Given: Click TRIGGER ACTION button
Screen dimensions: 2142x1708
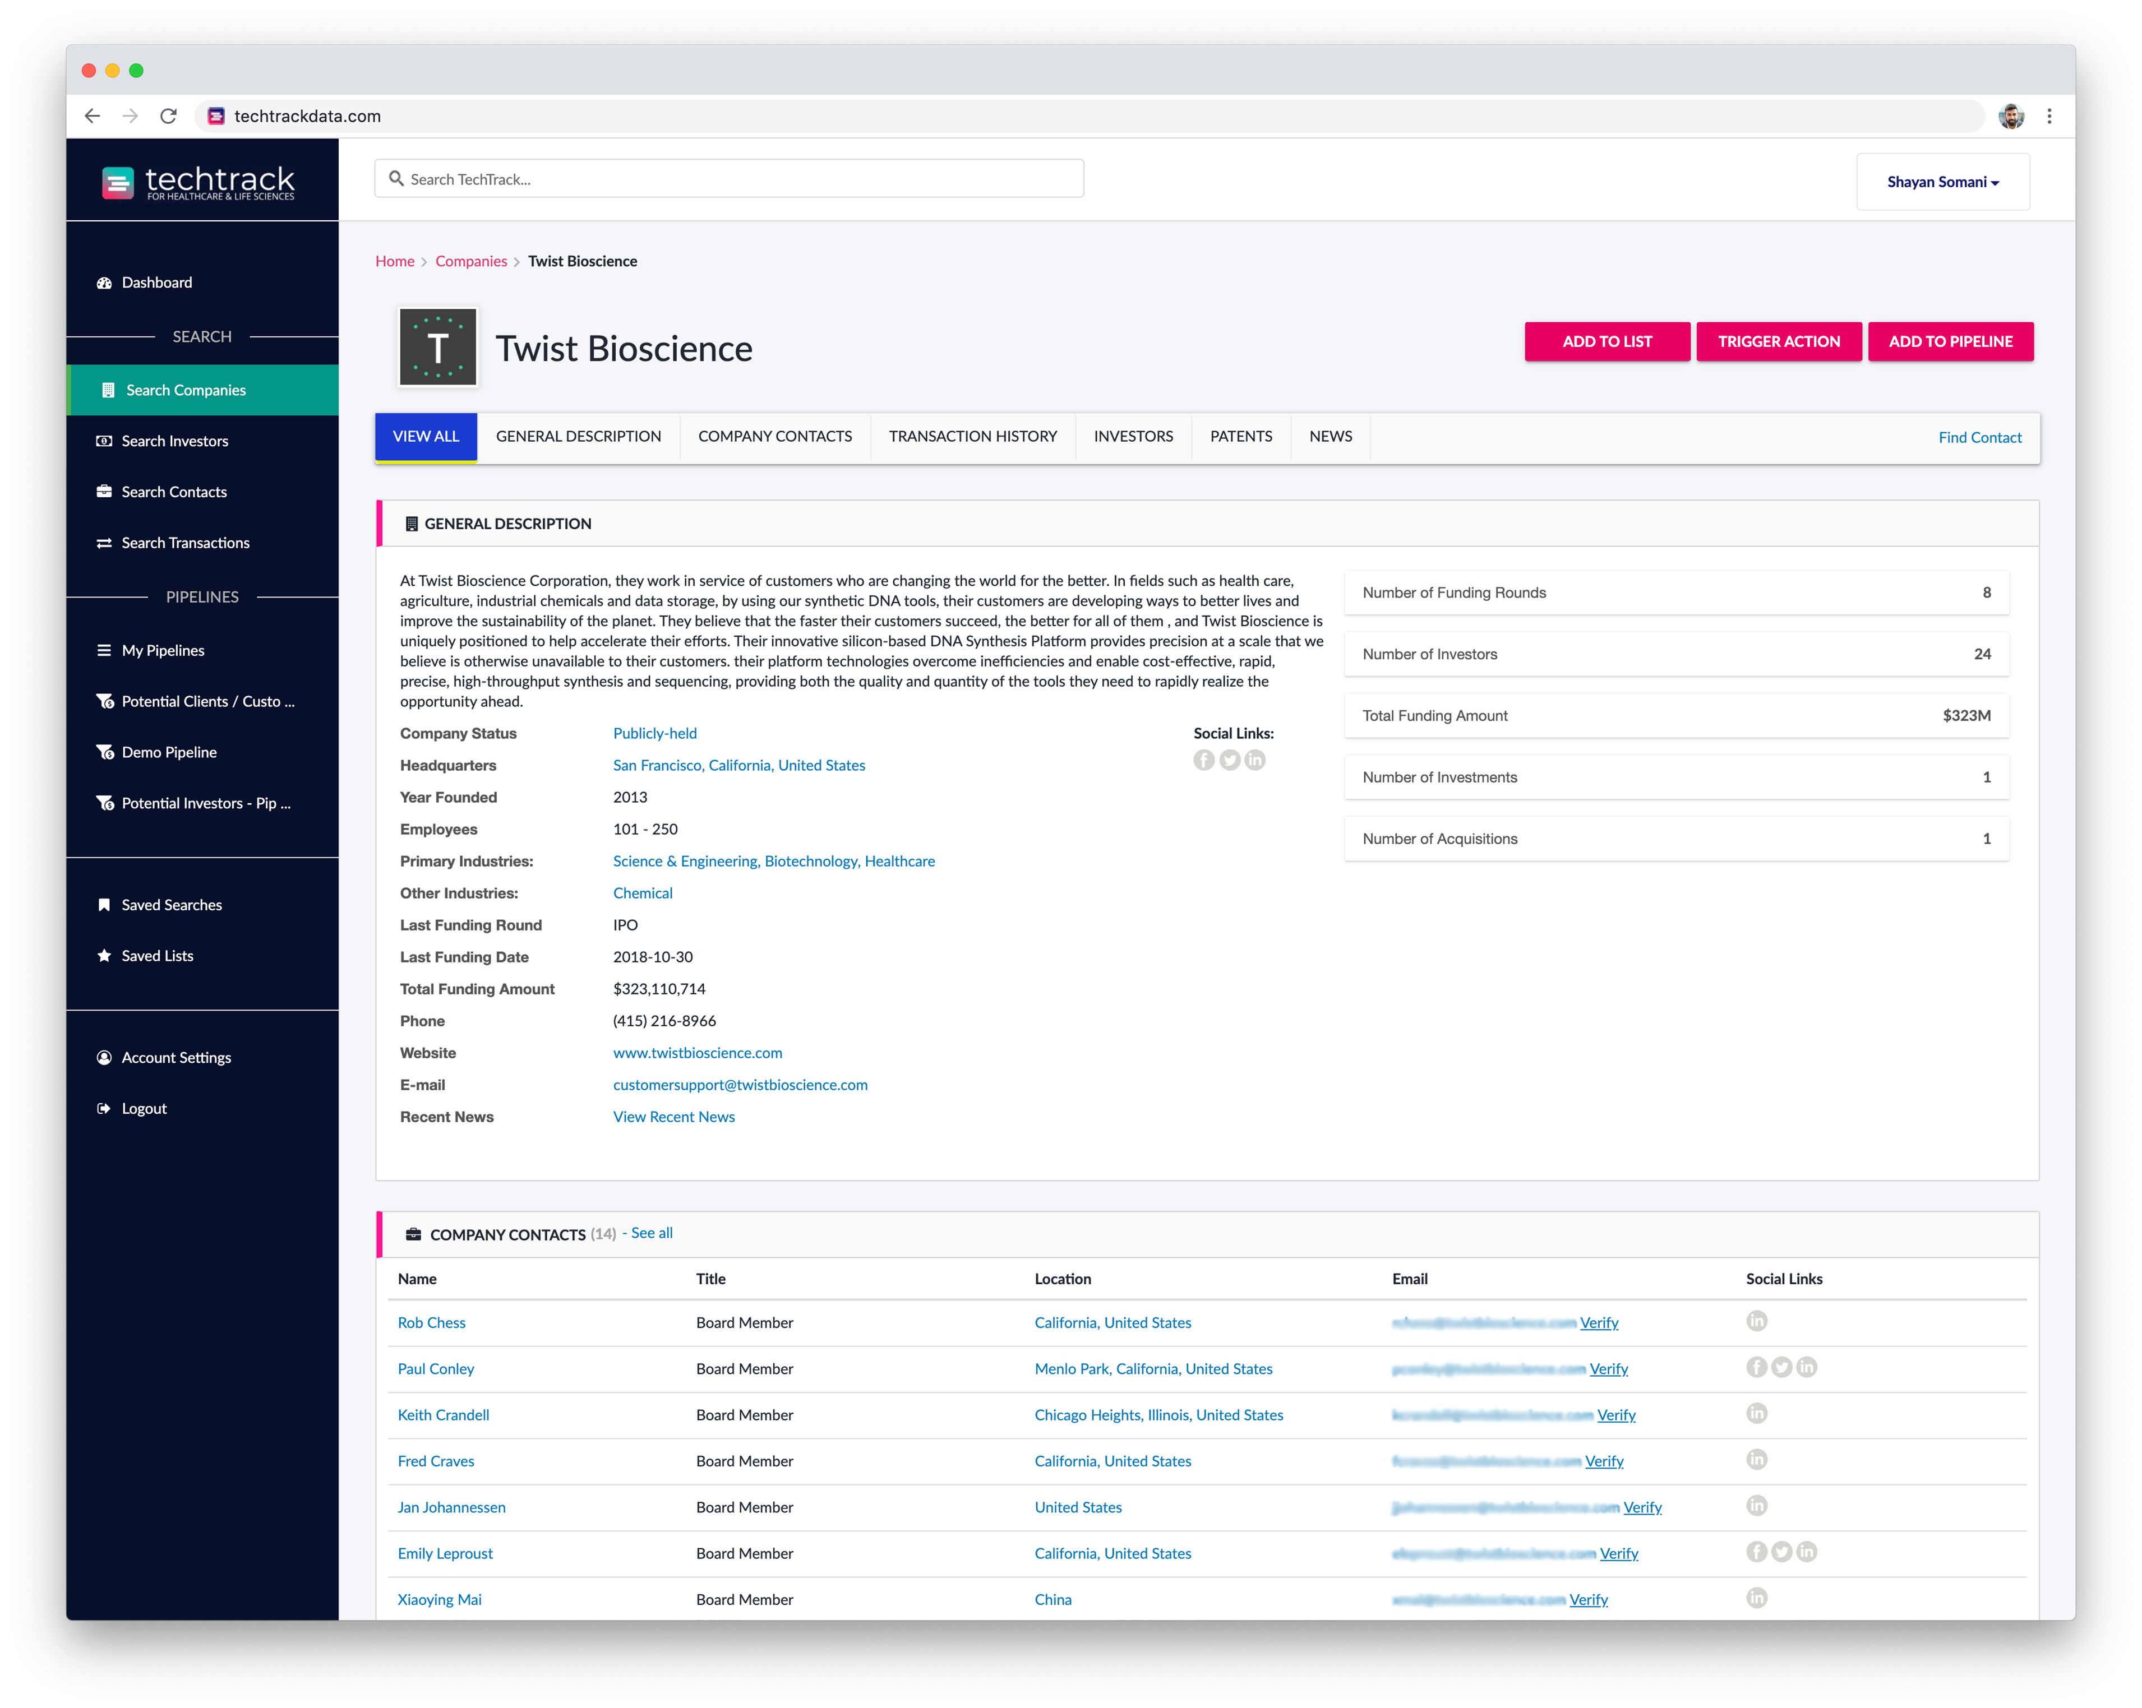Looking at the screenshot, I should click(1779, 341).
